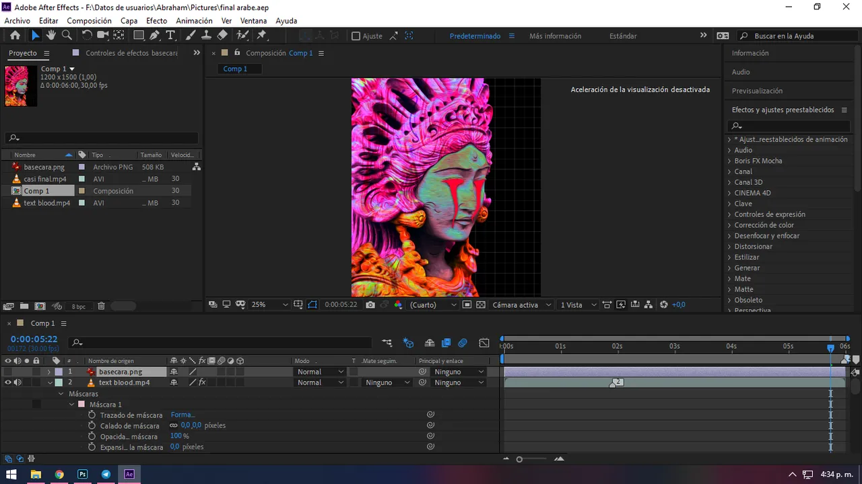Click the new folder icon in Project panel
The width and height of the screenshot is (862, 484).
pos(24,306)
